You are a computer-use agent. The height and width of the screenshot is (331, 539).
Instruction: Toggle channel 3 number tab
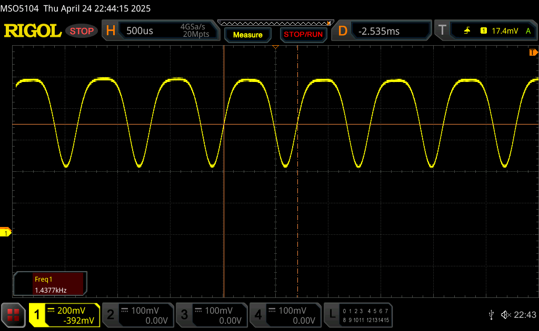tap(184, 315)
